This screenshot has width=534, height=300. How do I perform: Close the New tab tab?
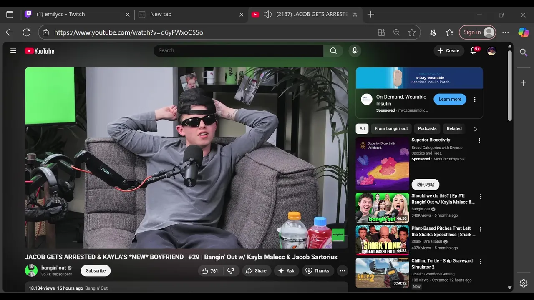point(241,14)
